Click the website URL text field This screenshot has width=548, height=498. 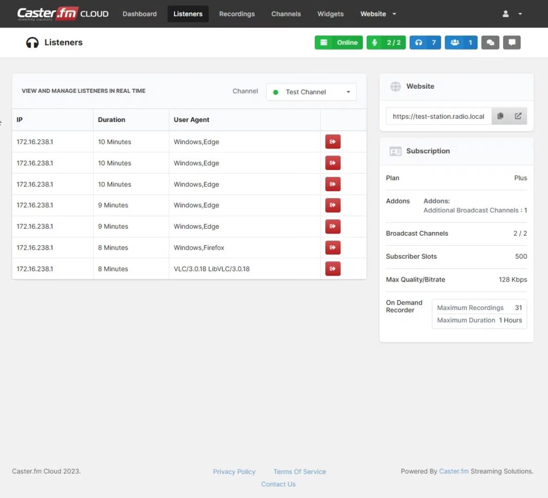click(x=438, y=116)
